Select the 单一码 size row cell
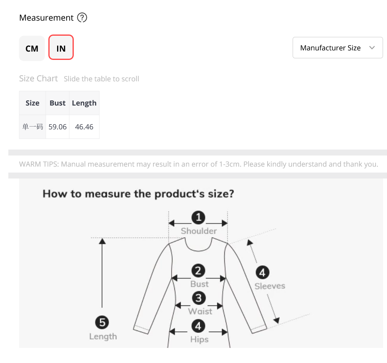The width and height of the screenshot is (387, 363). 33,127
